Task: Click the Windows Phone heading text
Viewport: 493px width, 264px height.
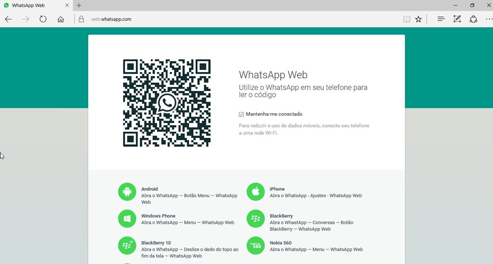Action: click(x=158, y=216)
